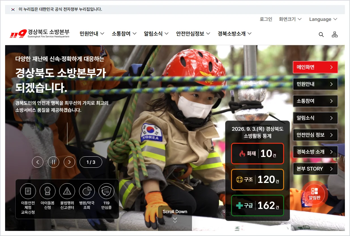This screenshot has height=236, width=350.
Task: Click the 119 Gyeongbuk Fire Service logo
Action: coord(40,34)
